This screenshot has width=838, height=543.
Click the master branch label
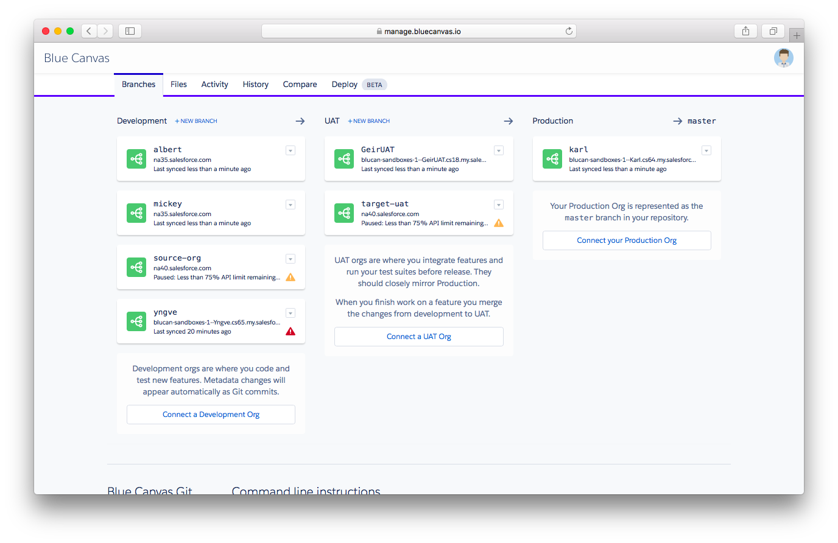[702, 121]
